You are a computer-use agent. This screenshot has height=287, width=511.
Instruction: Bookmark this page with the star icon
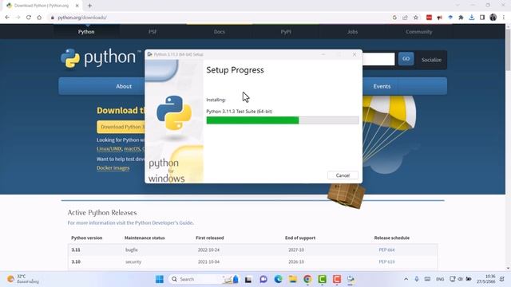416,18
